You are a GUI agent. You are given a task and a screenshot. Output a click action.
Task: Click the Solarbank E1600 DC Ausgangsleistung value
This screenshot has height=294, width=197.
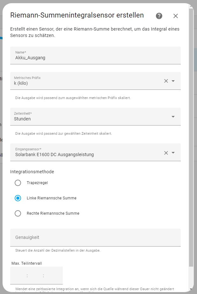[55, 155]
